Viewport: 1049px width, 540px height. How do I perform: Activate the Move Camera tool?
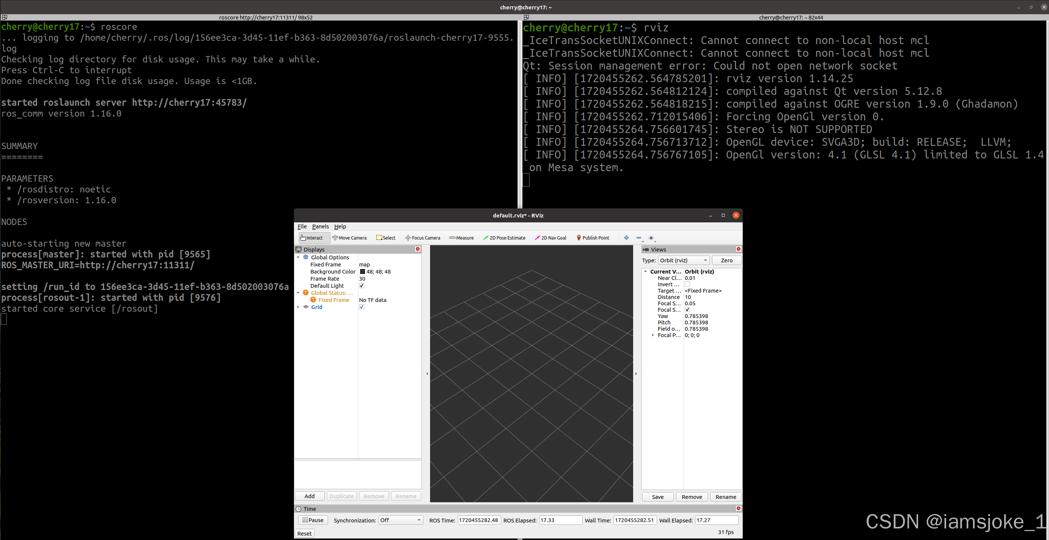coord(349,238)
